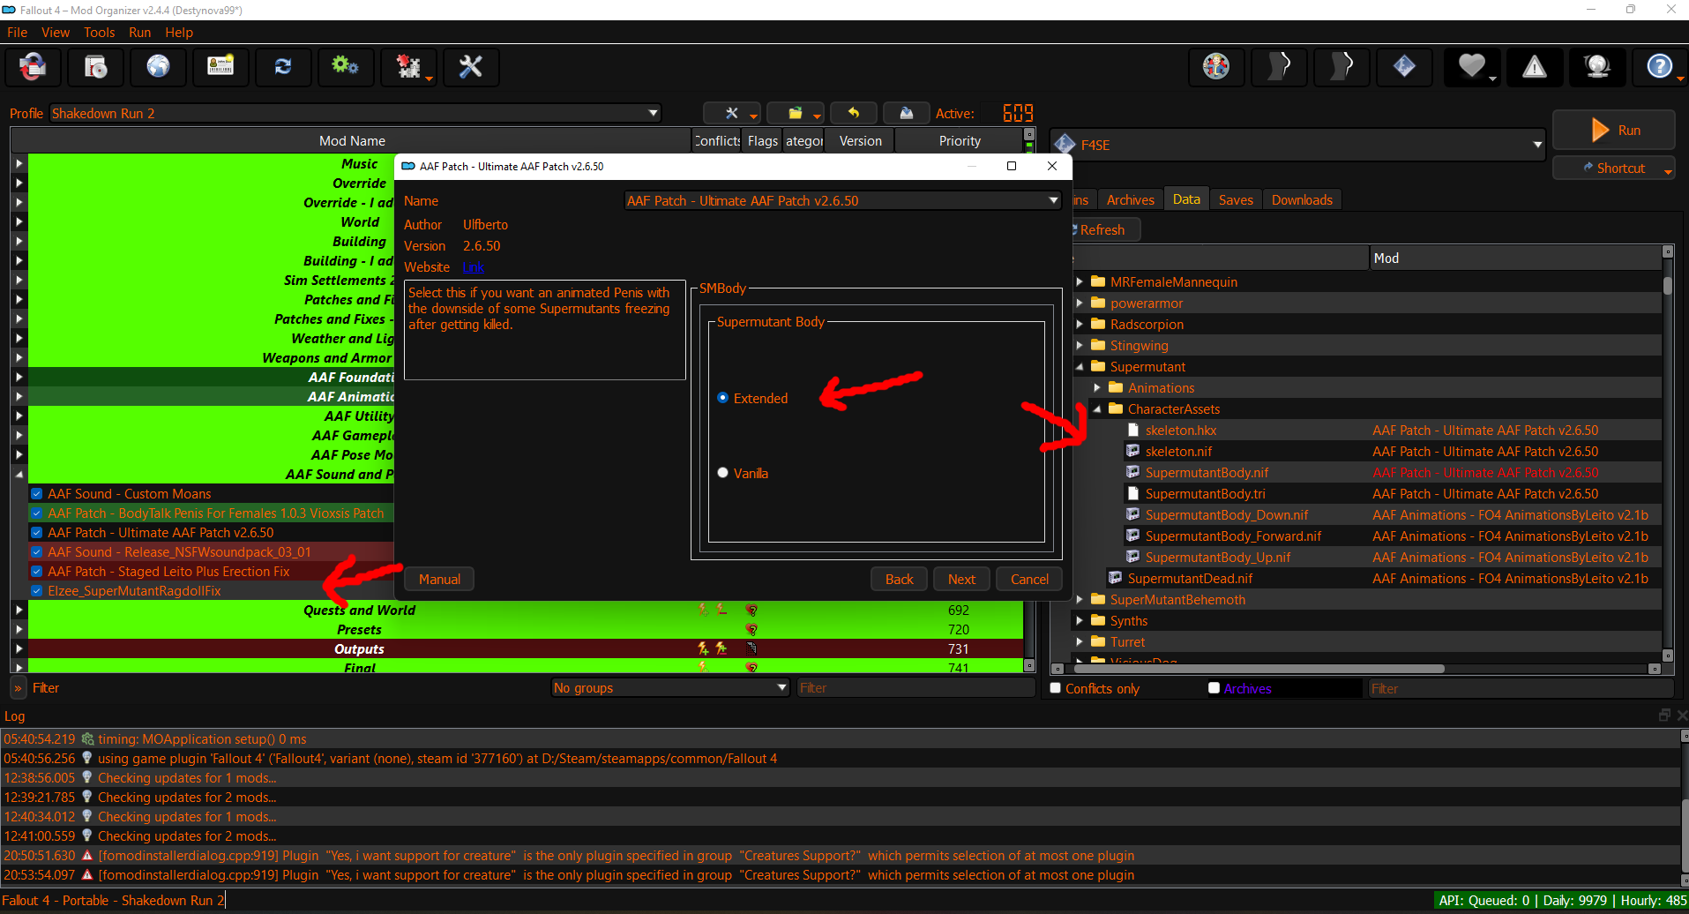
Task: Click the yellow restore backup arrow icon
Action: pos(853,113)
